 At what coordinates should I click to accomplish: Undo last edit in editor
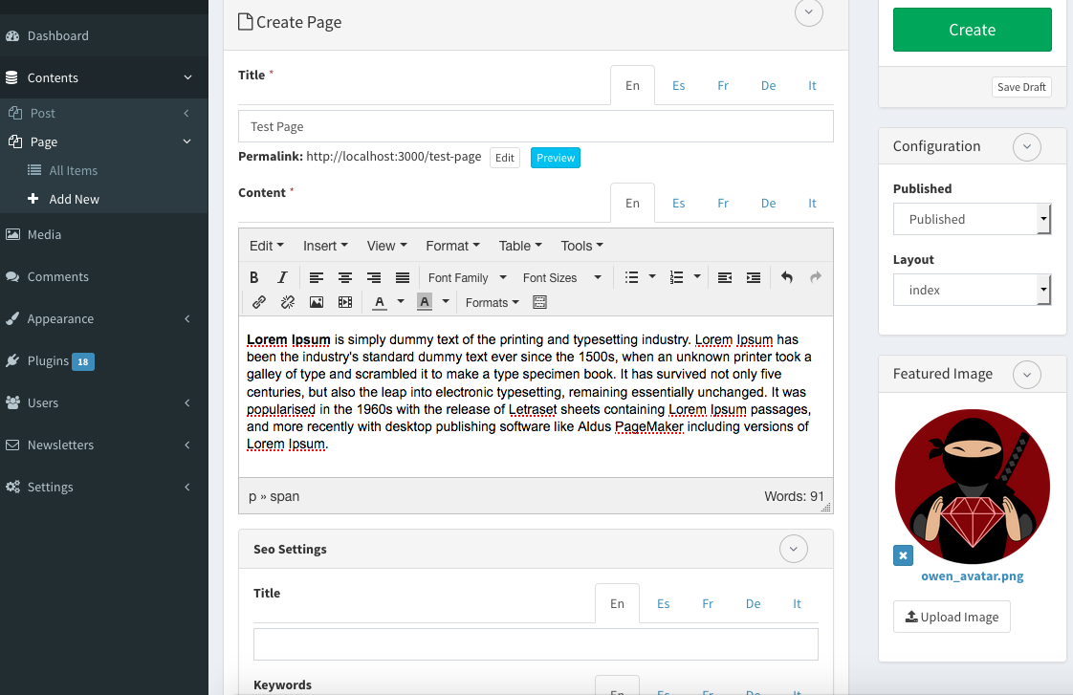coord(787,278)
